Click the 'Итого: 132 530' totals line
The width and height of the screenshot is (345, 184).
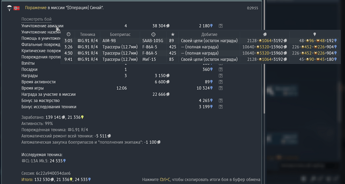click(56, 180)
